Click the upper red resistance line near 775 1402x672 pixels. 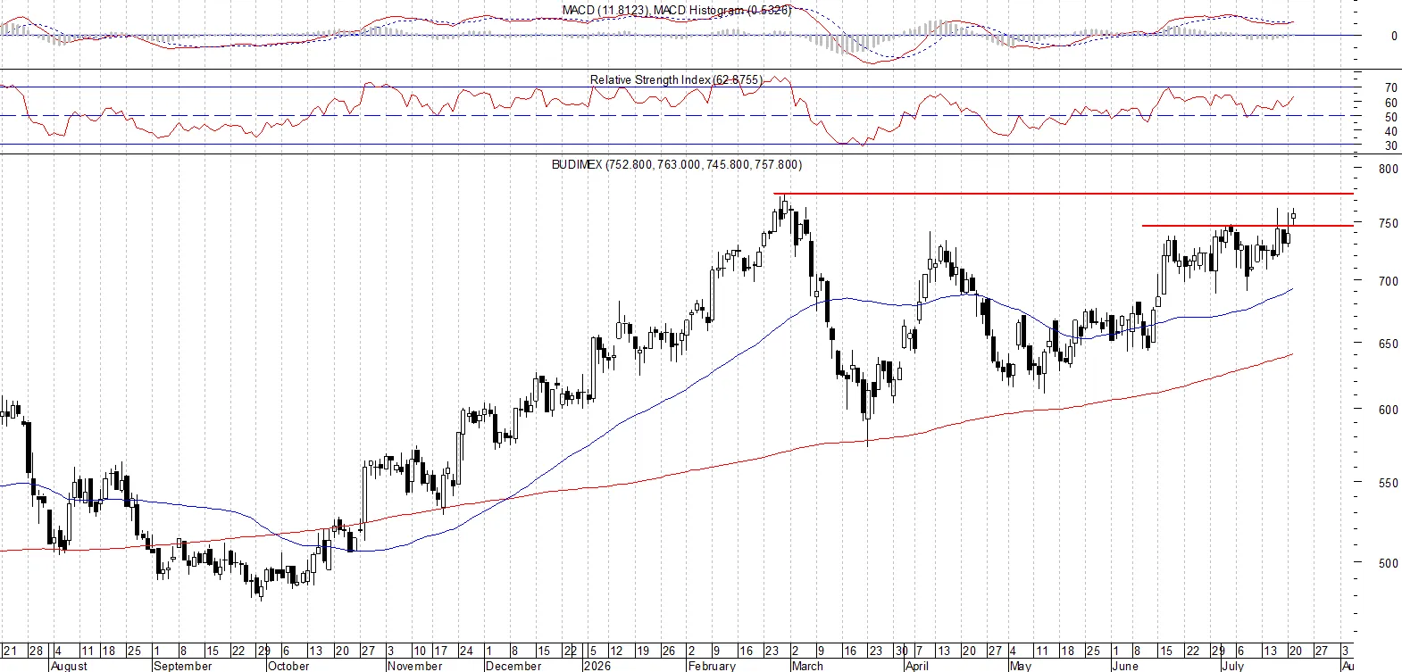(x=1064, y=194)
